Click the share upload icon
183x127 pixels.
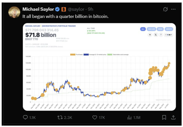(x=173, y=118)
